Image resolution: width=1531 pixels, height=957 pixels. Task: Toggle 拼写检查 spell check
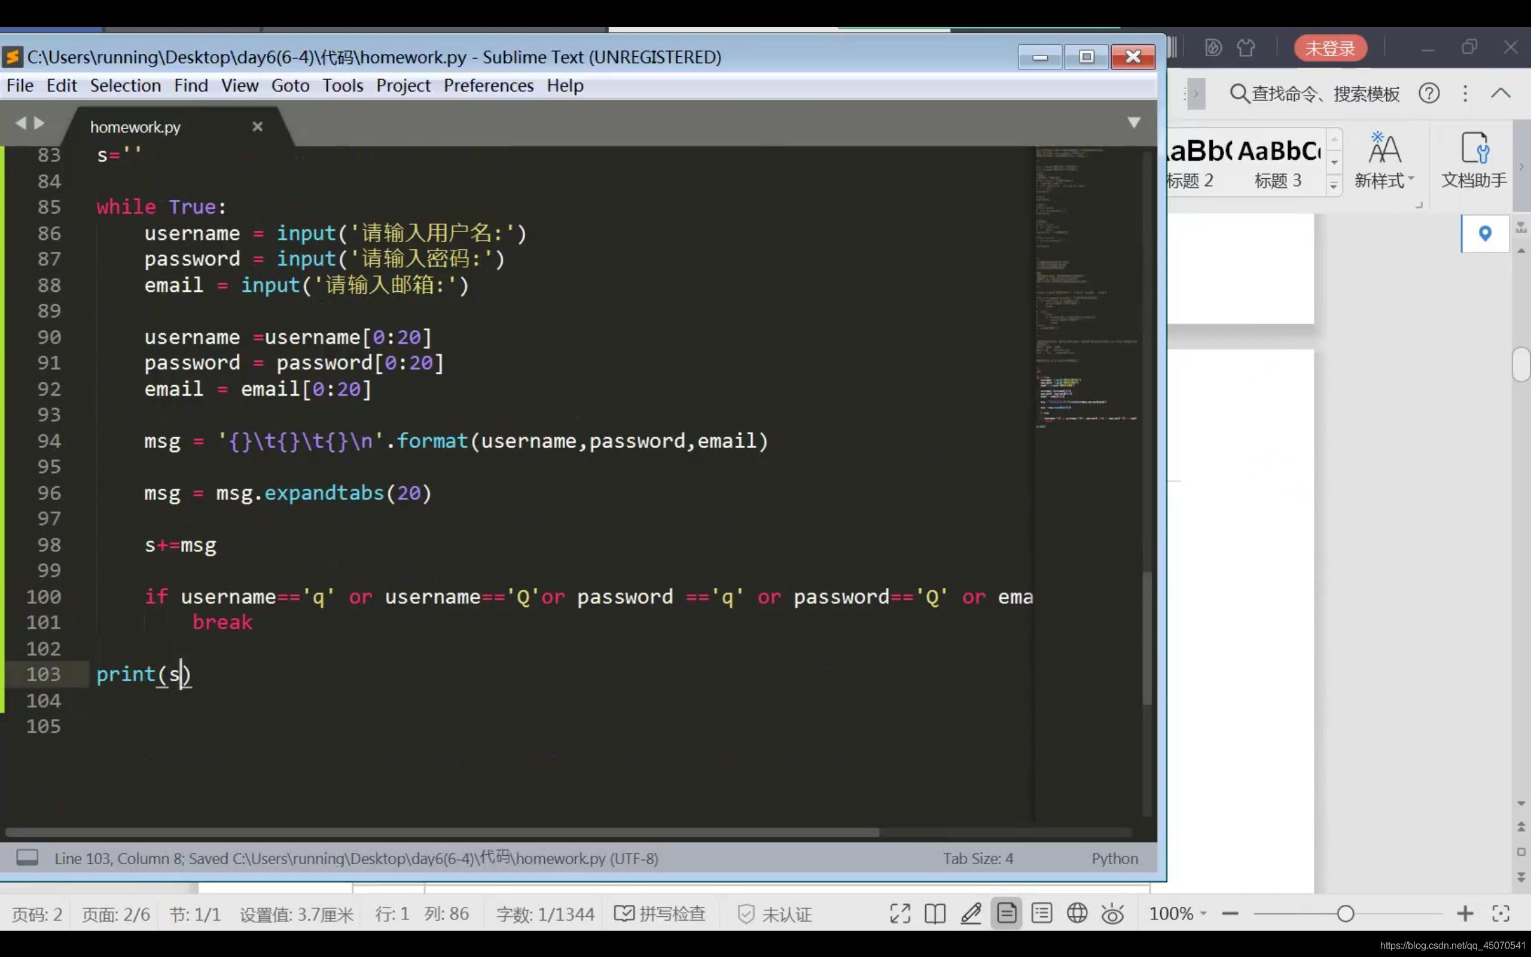660,913
